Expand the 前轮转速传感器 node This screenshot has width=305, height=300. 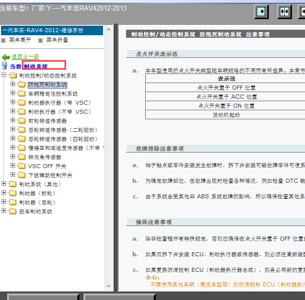point(13,120)
